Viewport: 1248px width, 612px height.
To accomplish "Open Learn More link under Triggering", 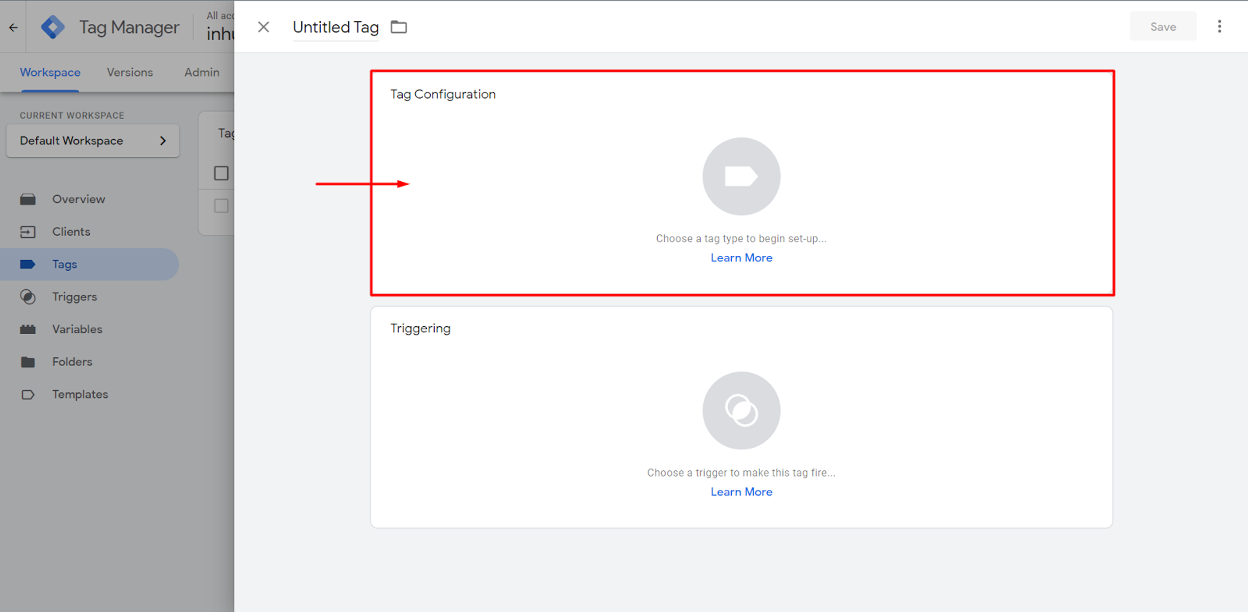I will [741, 492].
